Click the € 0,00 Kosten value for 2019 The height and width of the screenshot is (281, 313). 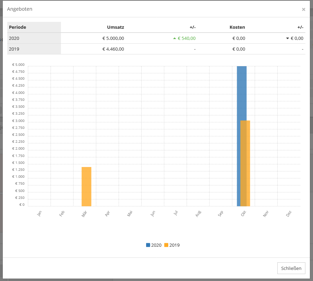[239, 49]
